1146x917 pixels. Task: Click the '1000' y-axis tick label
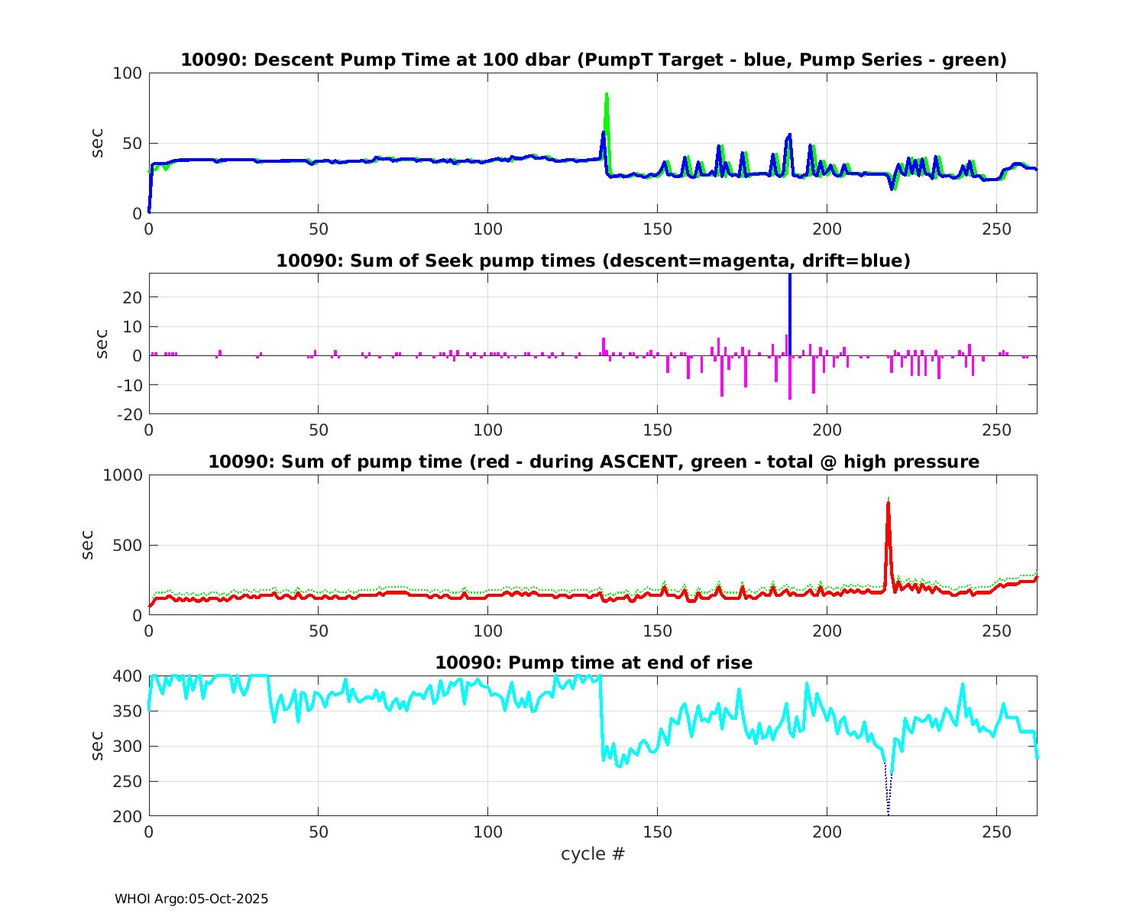122,475
